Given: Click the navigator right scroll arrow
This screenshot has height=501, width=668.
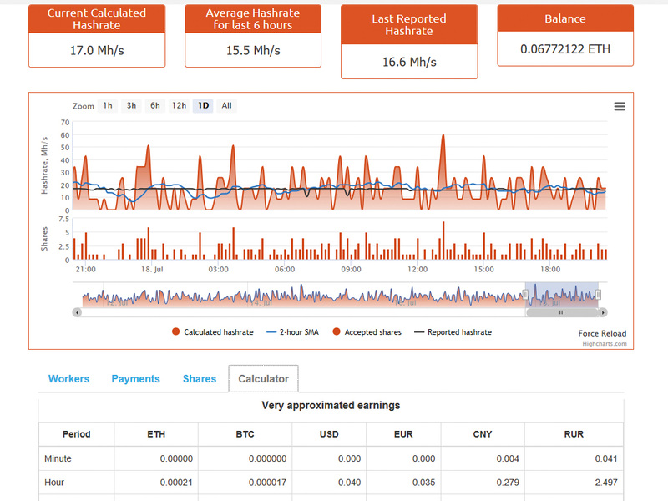Looking at the screenshot, I should [x=603, y=312].
